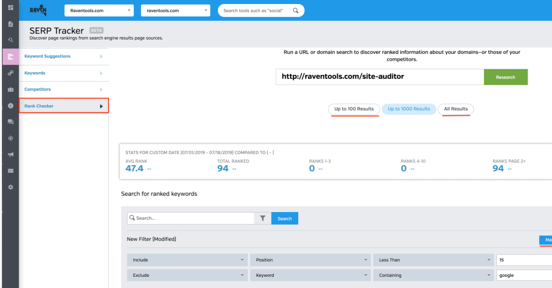Open the Raventools.com profile dropdown
Screen dimensions: 552x288
tap(99, 11)
